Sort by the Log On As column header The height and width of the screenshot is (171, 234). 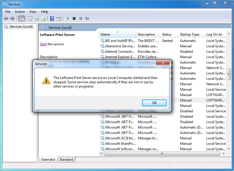click(215, 34)
